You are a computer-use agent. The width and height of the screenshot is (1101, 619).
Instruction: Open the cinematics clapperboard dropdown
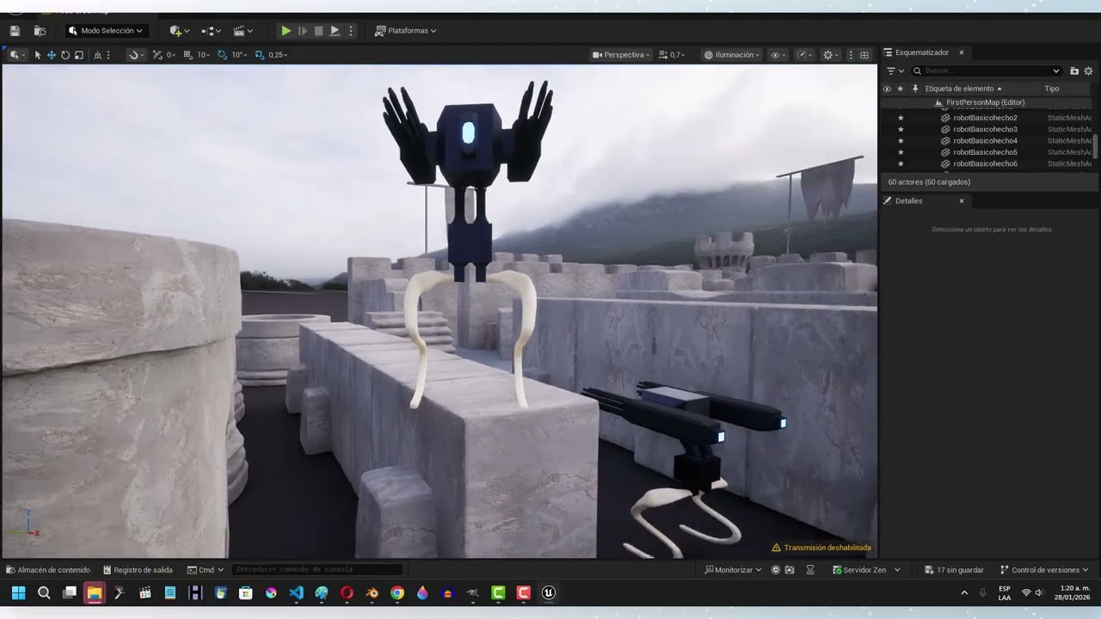coord(243,31)
